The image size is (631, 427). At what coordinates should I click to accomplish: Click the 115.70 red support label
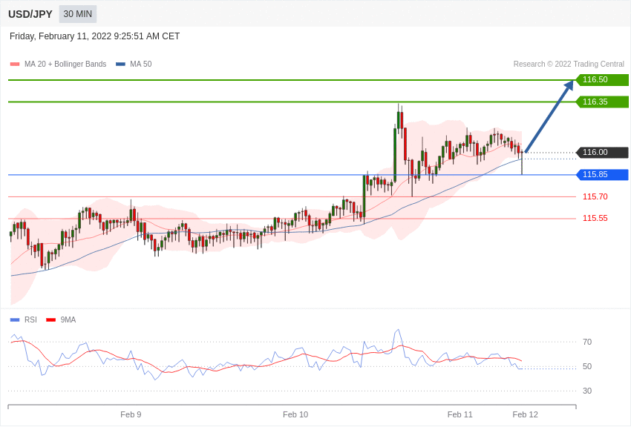pos(595,196)
